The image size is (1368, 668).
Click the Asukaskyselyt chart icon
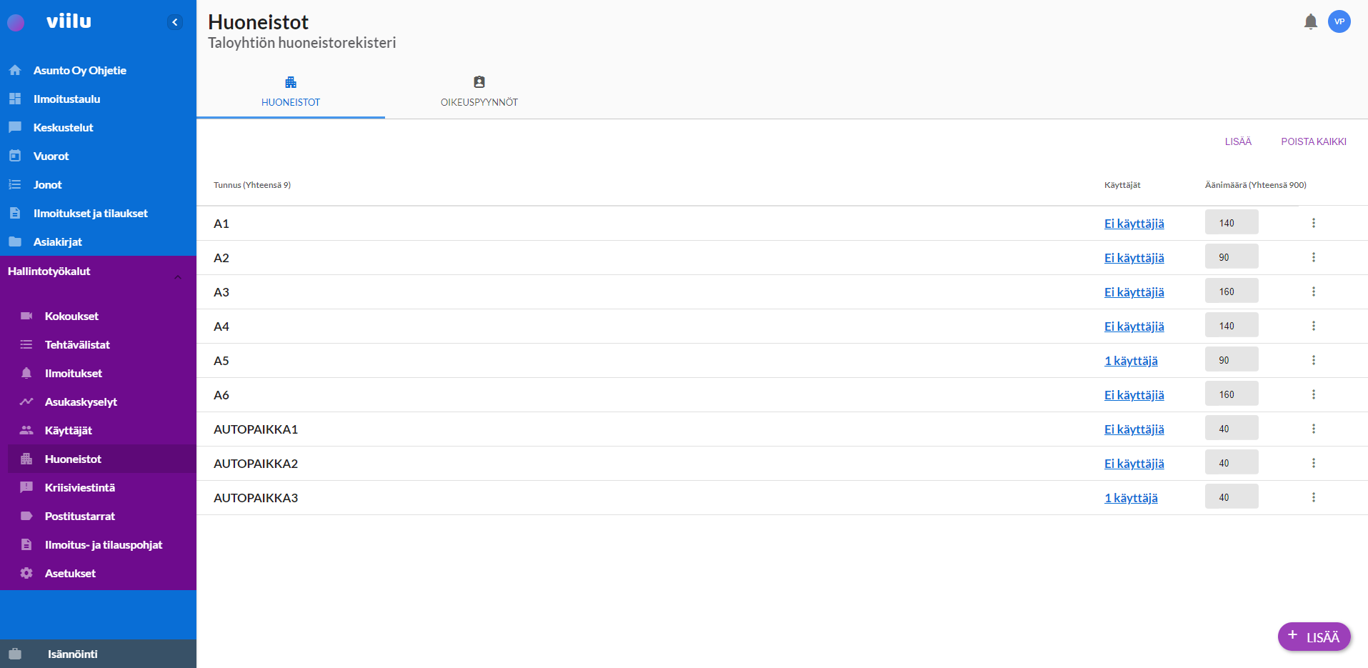26,402
